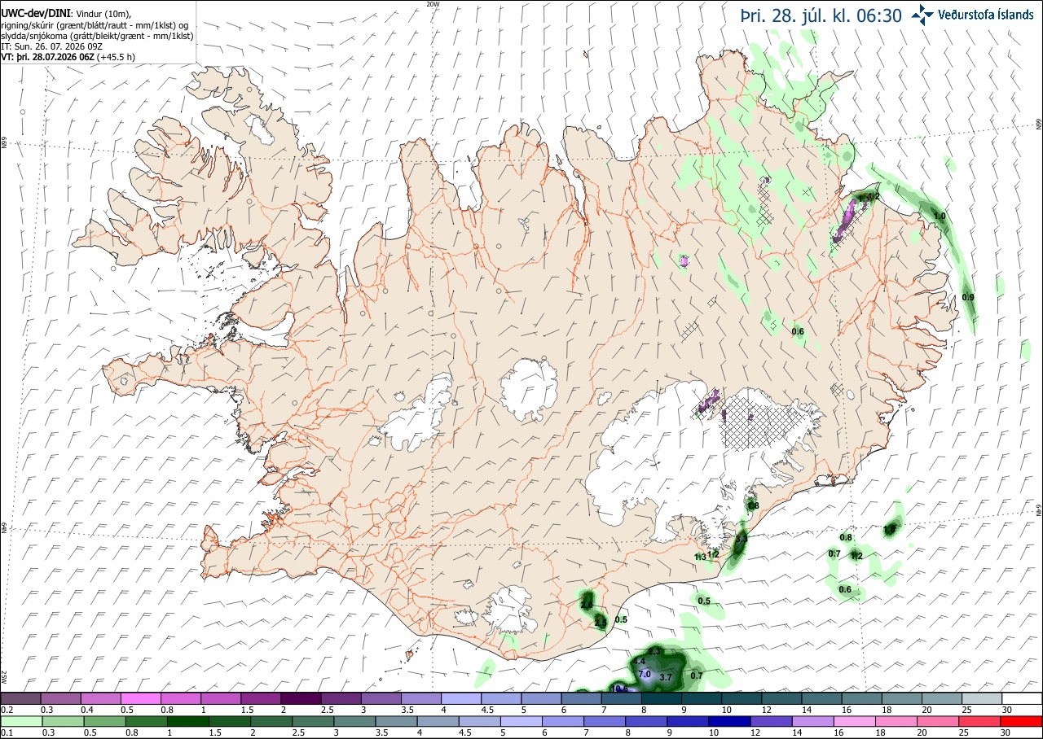Click the '0.4' snow scale label

(x=88, y=710)
